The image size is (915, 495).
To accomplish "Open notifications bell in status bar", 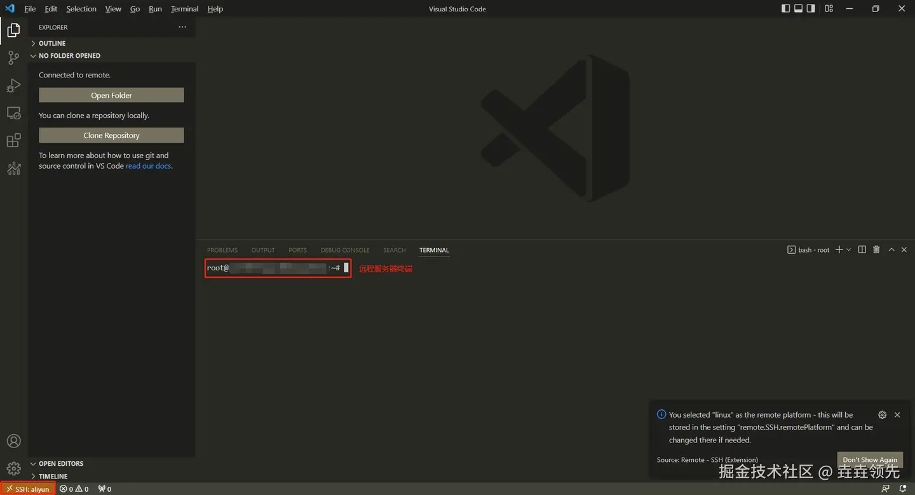I will 903,489.
